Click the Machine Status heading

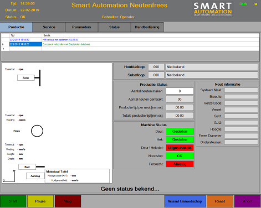[x=153, y=125]
